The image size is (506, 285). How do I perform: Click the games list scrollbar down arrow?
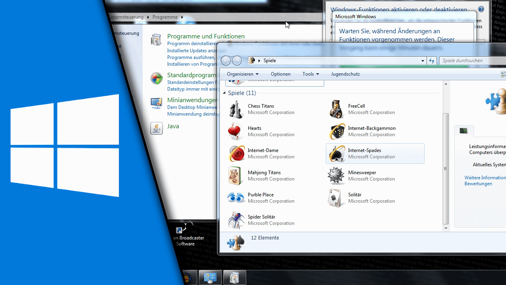pyautogui.click(x=446, y=228)
